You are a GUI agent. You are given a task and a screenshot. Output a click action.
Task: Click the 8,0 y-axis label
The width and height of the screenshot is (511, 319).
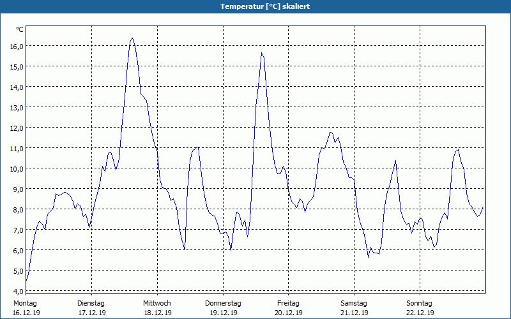(x=18, y=210)
